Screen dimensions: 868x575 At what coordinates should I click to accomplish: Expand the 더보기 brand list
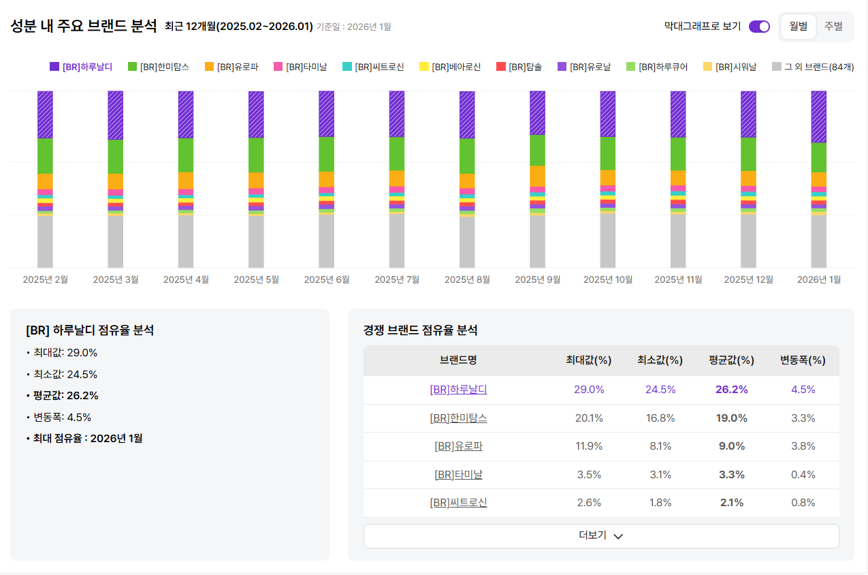point(600,535)
